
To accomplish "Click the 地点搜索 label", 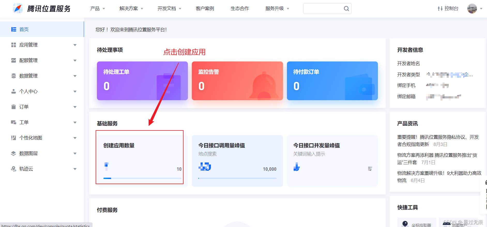I will (208, 154).
